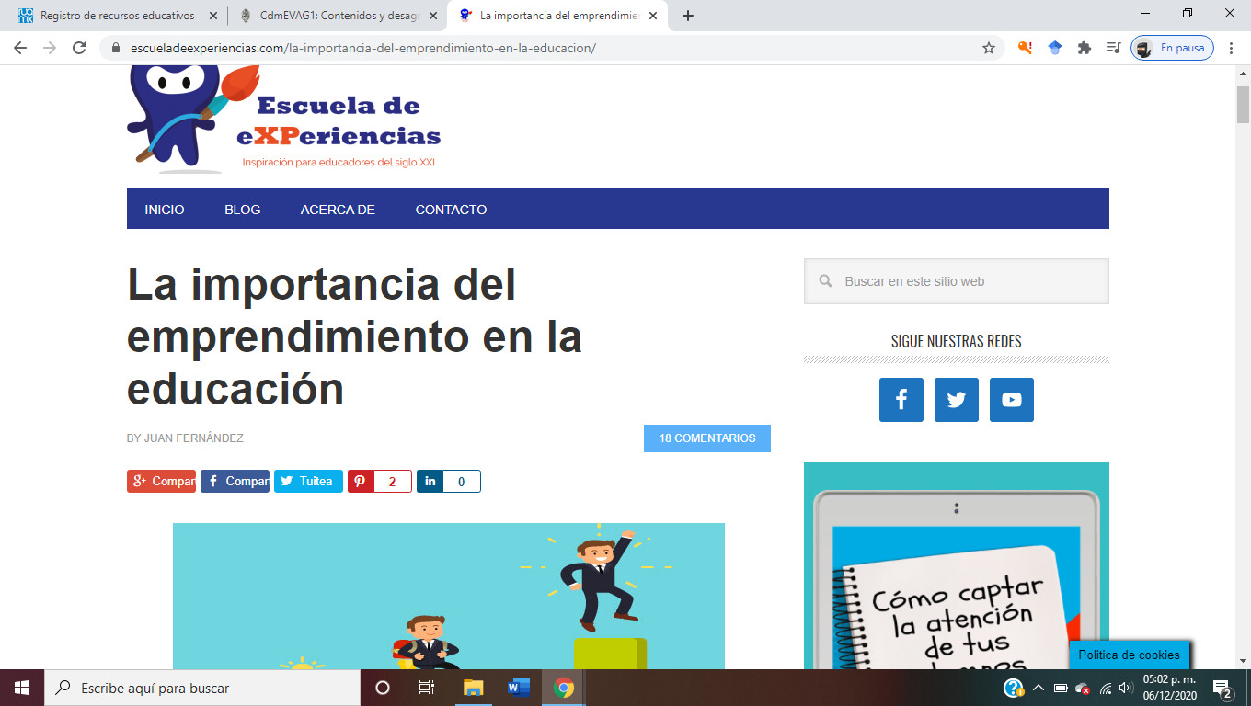This screenshot has width=1251, height=706.
Task: Open the Facebook page icon under Sigue Nuestras Redes
Action: [901, 400]
